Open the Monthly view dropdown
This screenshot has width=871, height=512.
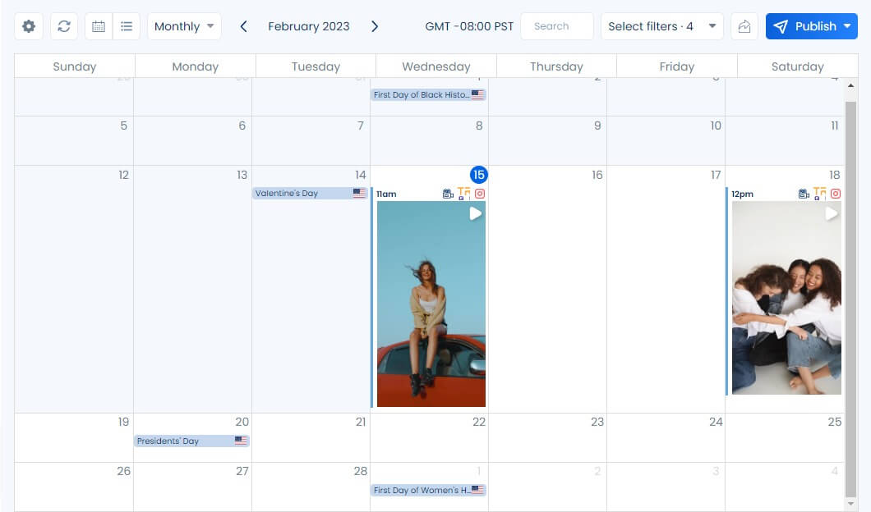click(183, 25)
